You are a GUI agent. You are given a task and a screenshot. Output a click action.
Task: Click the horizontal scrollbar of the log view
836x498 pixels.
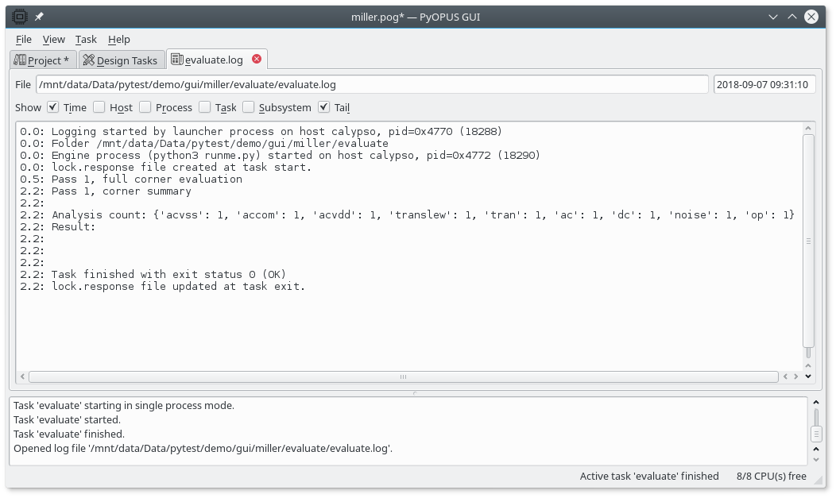(x=403, y=376)
